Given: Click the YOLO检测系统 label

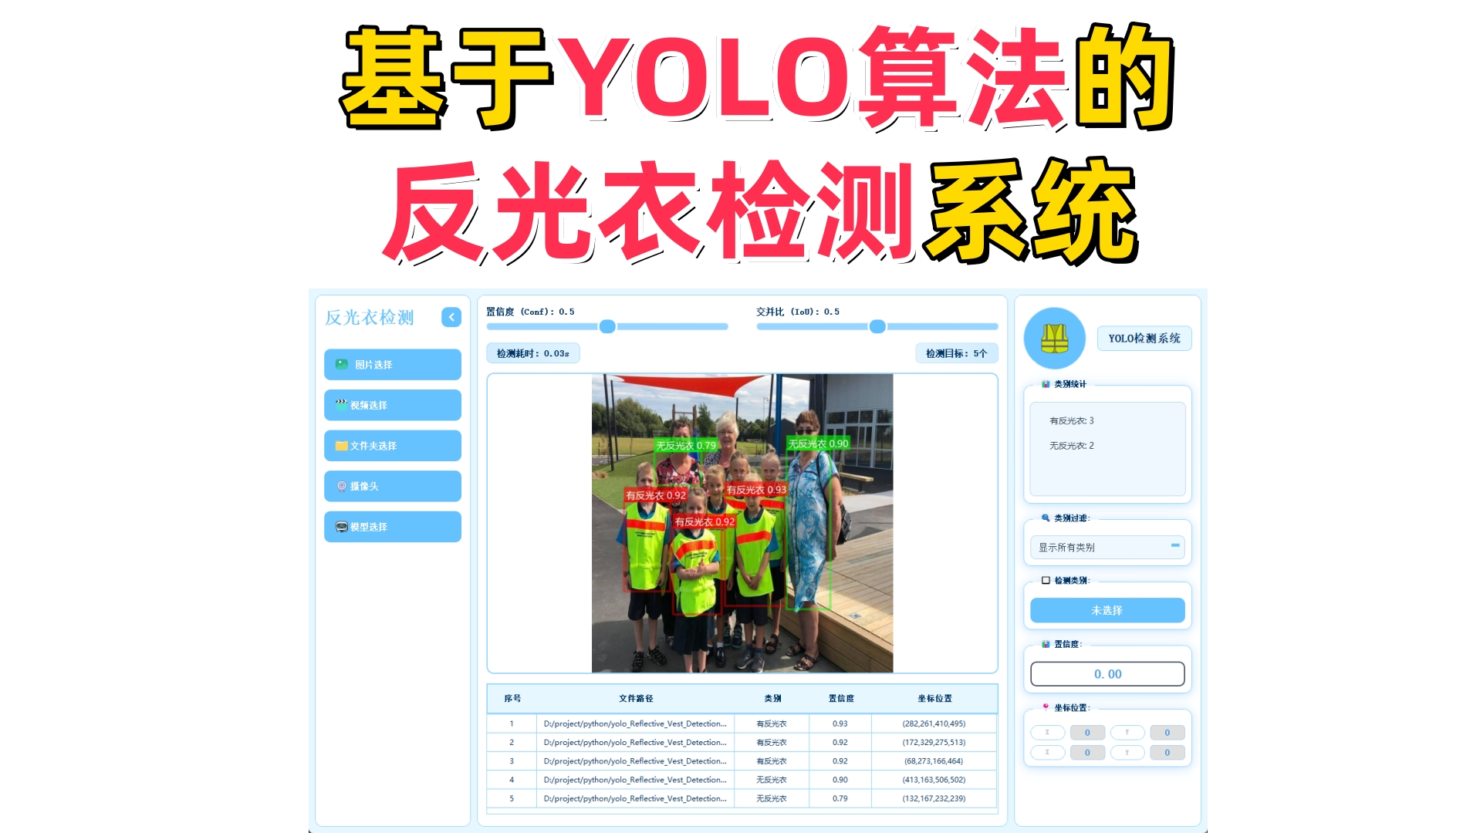Looking at the screenshot, I should tap(1144, 338).
